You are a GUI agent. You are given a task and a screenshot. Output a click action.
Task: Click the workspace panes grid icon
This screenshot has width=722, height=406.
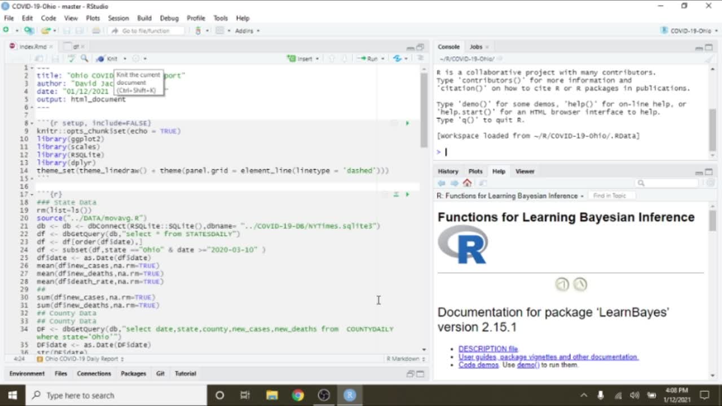pos(220,30)
